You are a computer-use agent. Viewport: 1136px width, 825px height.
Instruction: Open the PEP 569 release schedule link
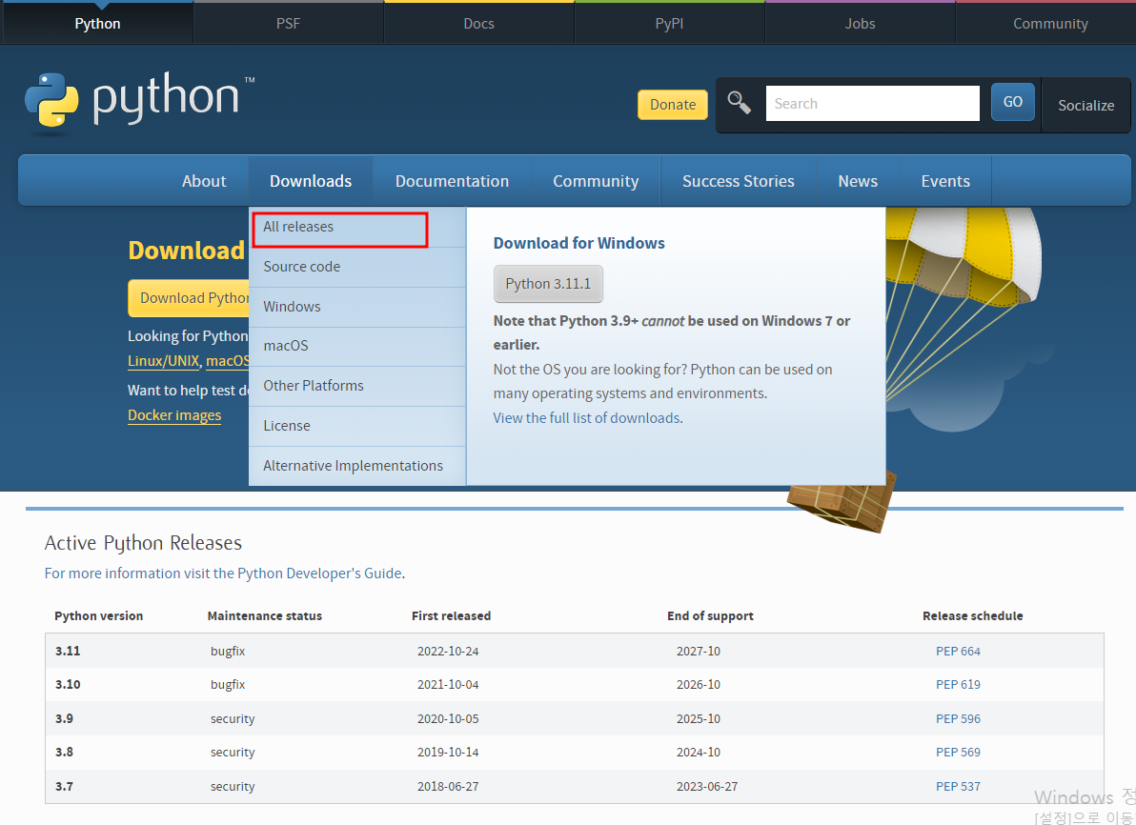click(958, 752)
